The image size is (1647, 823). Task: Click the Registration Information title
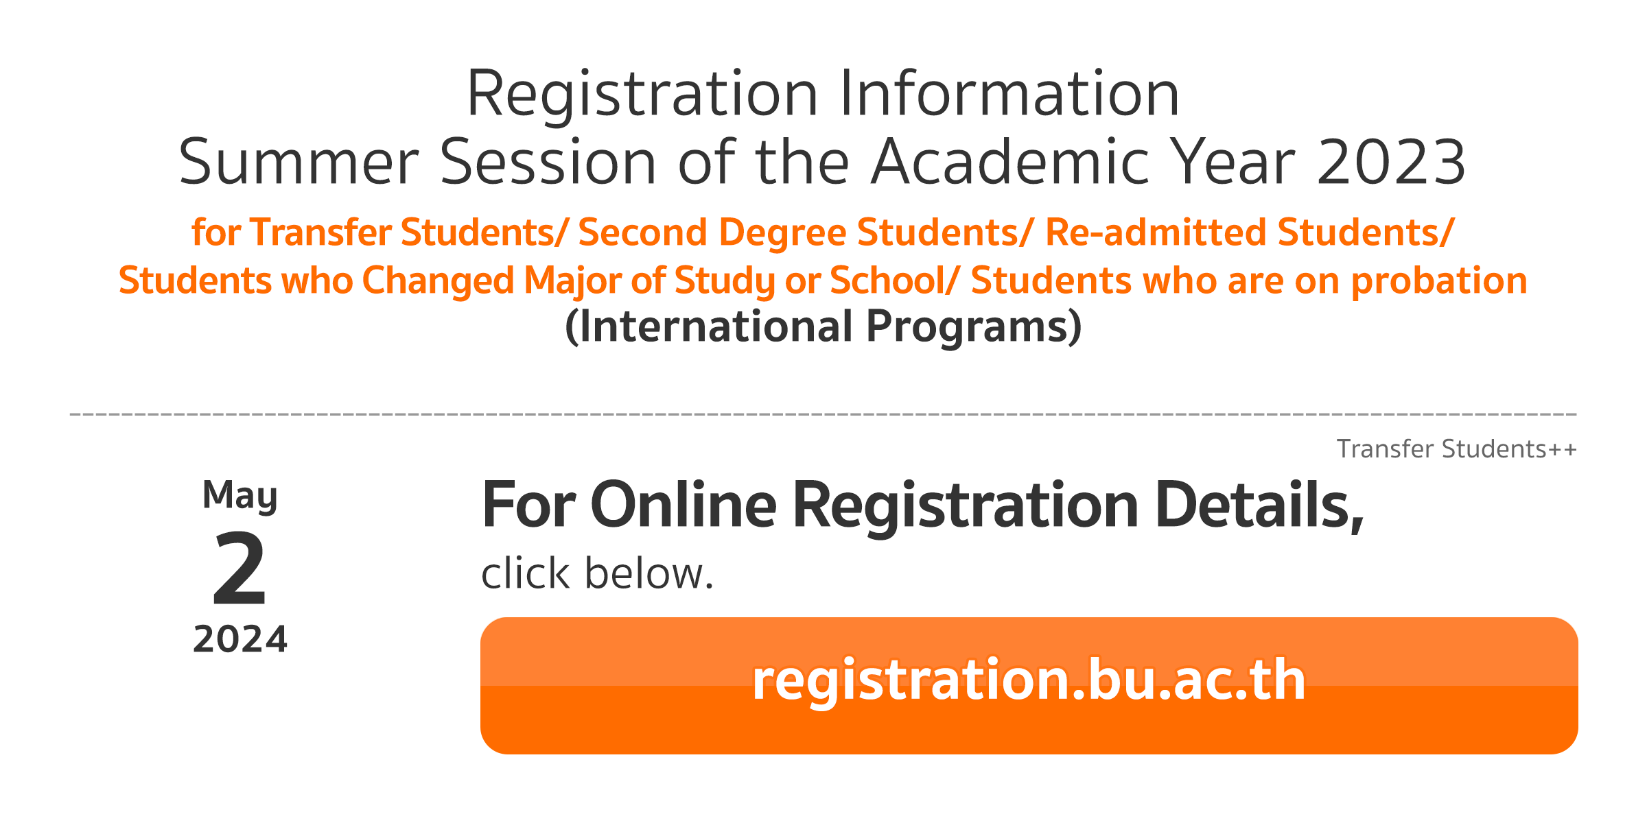[823, 93]
